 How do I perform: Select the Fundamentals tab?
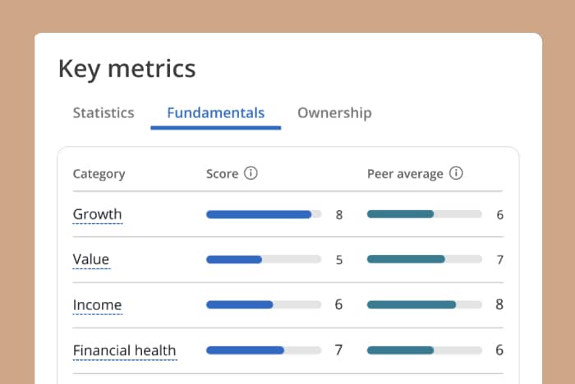[x=215, y=113]
